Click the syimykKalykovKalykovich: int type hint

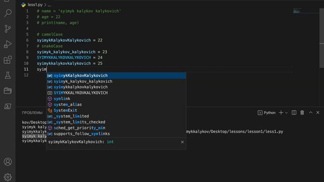pos(81,142)
